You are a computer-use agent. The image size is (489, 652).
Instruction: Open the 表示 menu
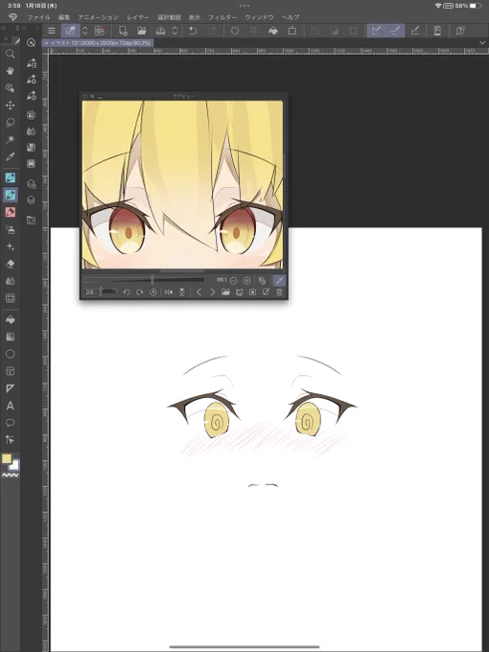(195, 17)
